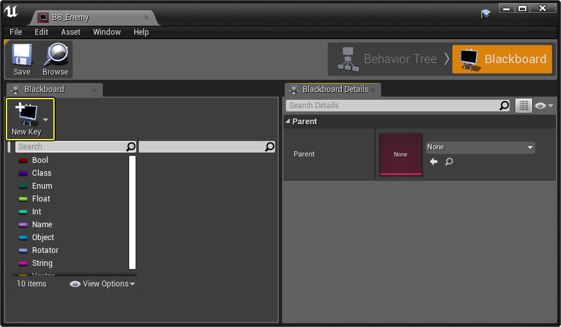Collapse the Parent category section

tap(288, 121)
